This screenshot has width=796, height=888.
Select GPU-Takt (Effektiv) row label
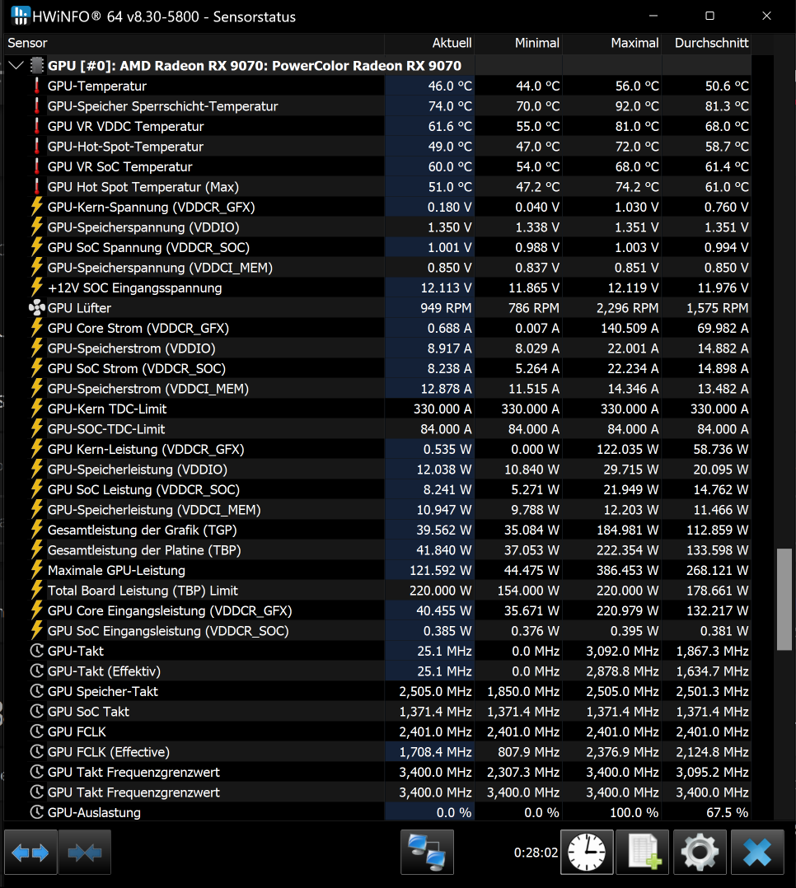104,671
